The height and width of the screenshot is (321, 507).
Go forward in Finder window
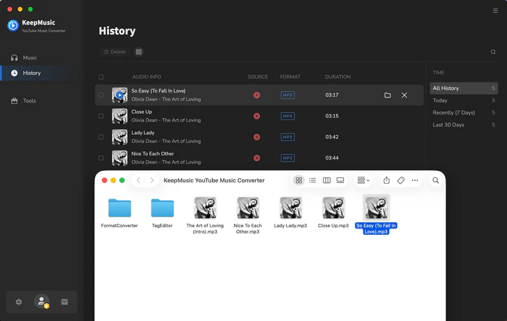coord(151,180)
